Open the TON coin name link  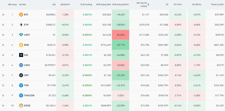tap(26, 86)
